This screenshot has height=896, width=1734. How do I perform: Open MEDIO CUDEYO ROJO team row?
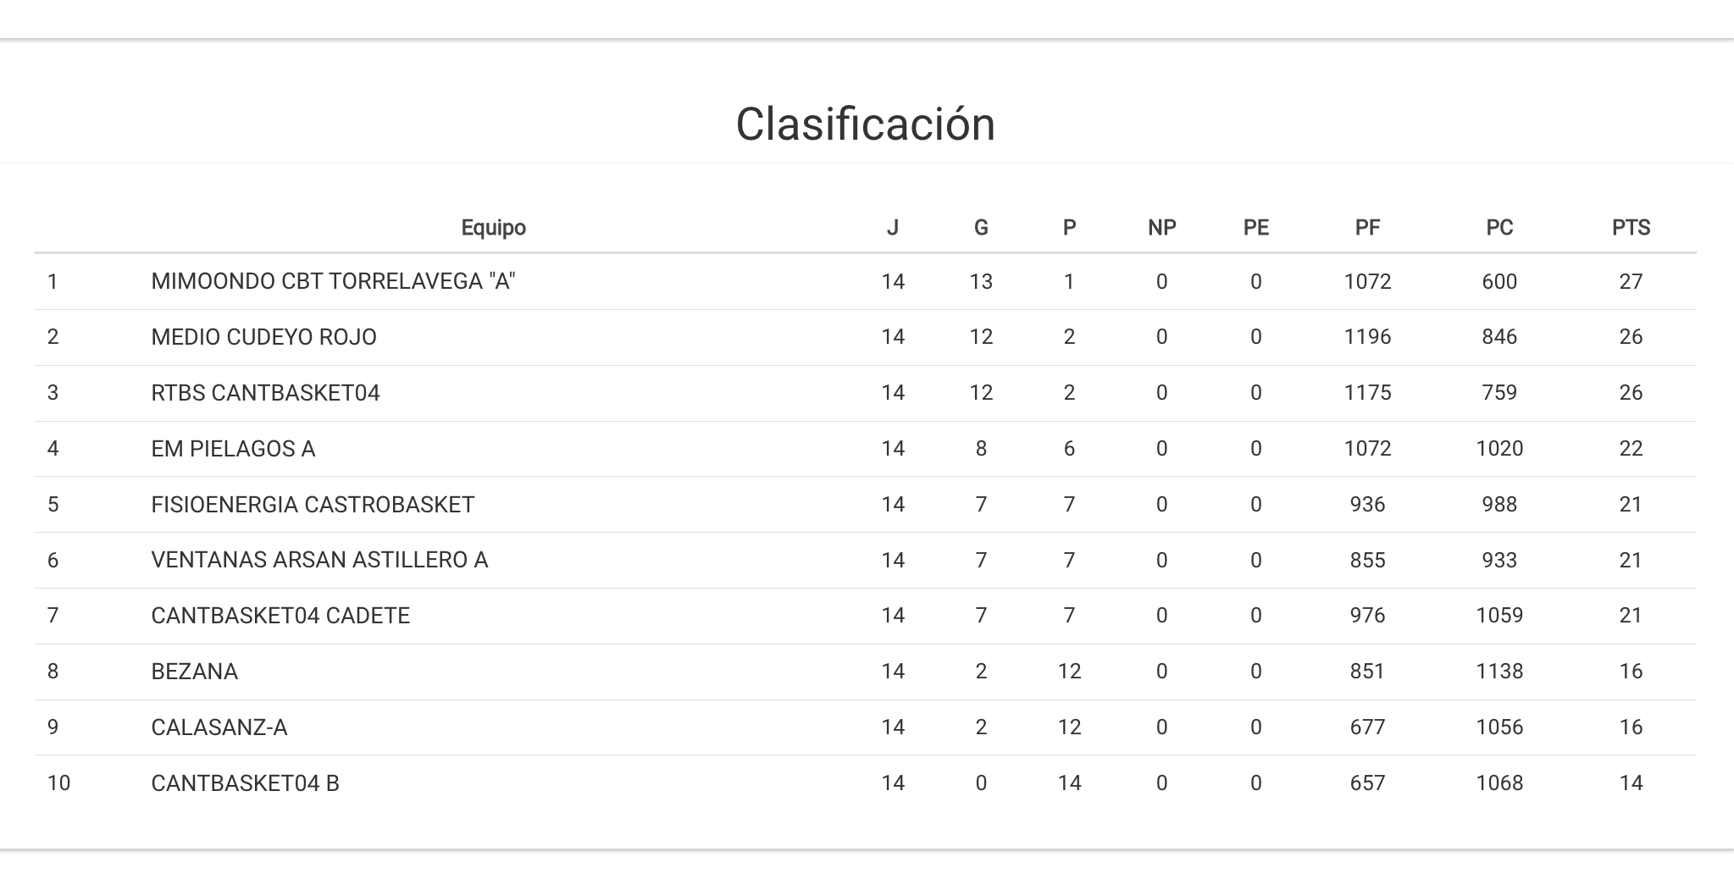click(263, 337)
